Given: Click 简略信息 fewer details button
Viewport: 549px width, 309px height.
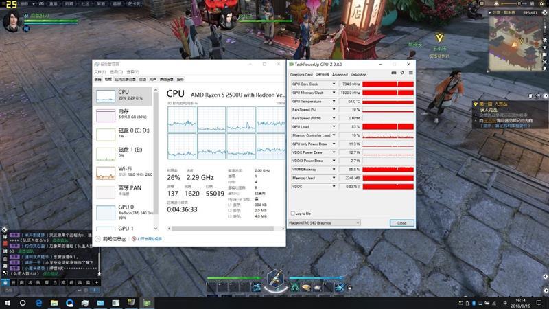Looking at the screenshot, I should 111,239.
